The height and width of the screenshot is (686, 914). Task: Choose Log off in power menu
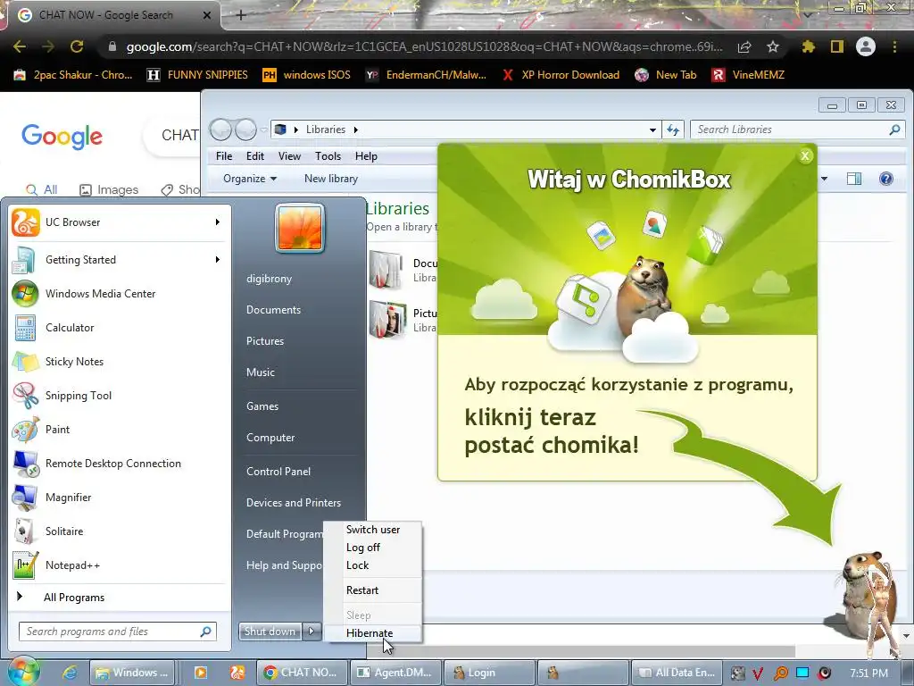(363, 548)
